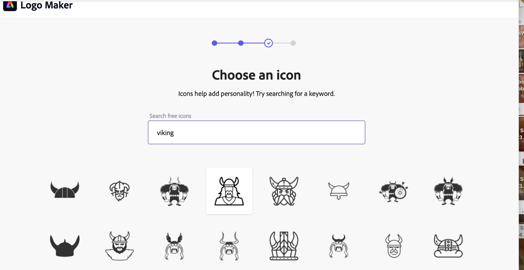The image size is (524, 270).
Task: Select the riveted horned helmet icon bottom right
Action: [x=448, y=246]
